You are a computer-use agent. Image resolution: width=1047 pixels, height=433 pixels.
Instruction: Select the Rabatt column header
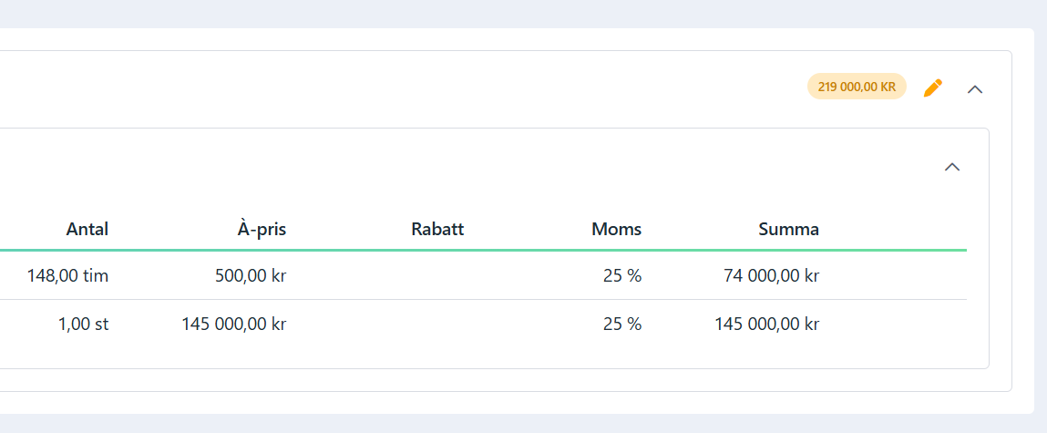437,229
